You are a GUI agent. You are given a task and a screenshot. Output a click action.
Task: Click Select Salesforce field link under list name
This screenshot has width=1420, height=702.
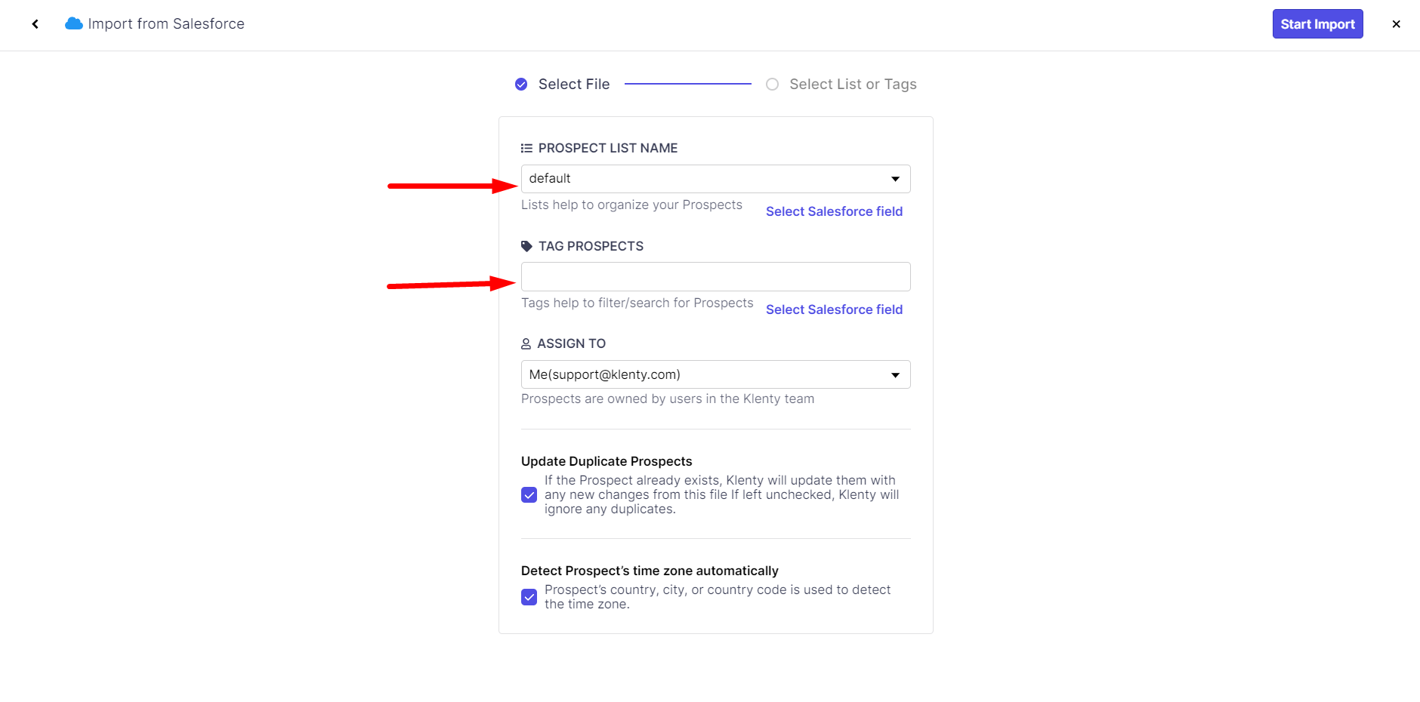[x=834, y=211]
